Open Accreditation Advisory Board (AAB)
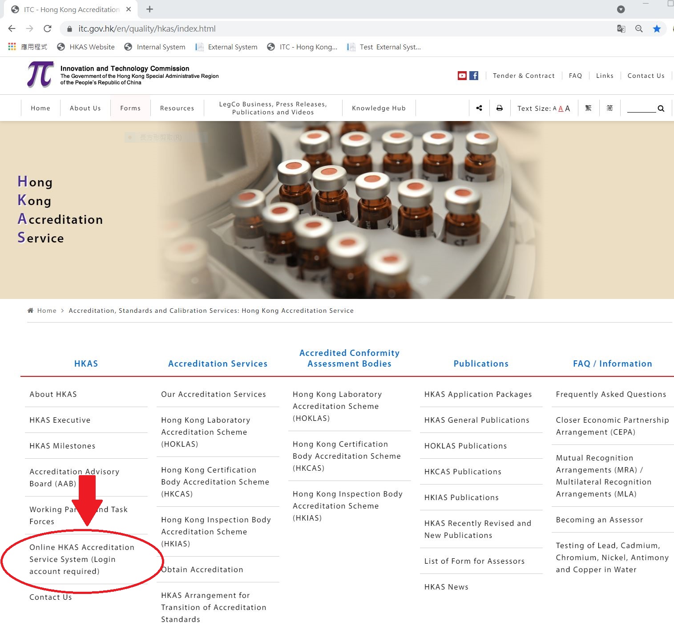 (x=74, y=477)
